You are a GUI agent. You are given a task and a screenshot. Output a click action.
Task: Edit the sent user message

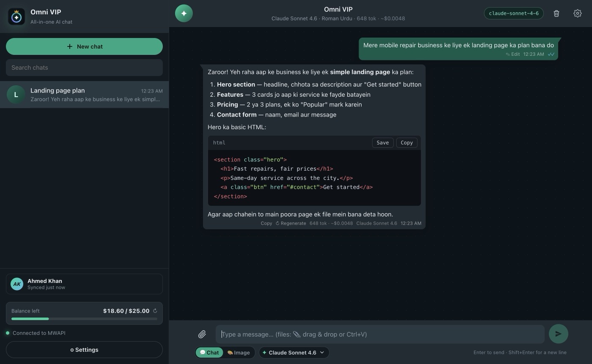513,54
